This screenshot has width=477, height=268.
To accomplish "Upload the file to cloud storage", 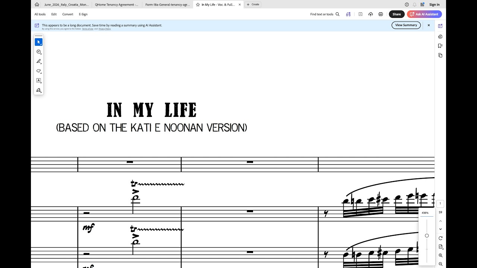I will click(x=370, y=14).
